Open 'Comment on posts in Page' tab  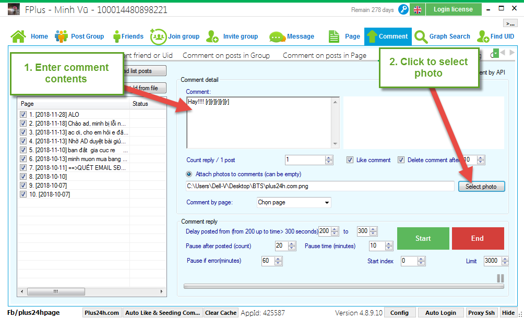point(325,55)
